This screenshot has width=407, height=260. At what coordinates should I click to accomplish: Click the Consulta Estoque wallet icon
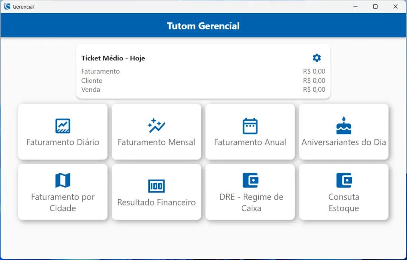(x=344, y=180)
